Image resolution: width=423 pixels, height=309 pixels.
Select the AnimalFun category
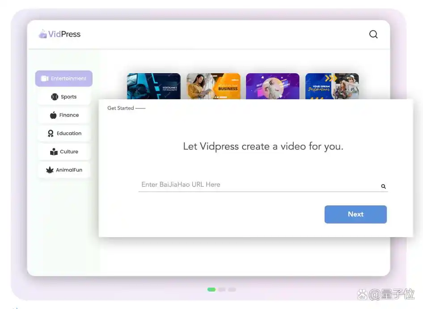click(64, 170)
